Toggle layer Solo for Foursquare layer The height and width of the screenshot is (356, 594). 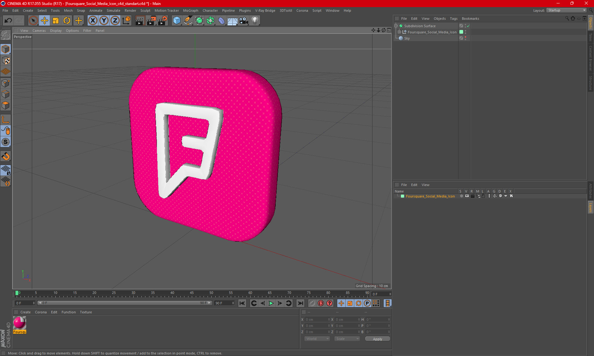click(461, 196)
